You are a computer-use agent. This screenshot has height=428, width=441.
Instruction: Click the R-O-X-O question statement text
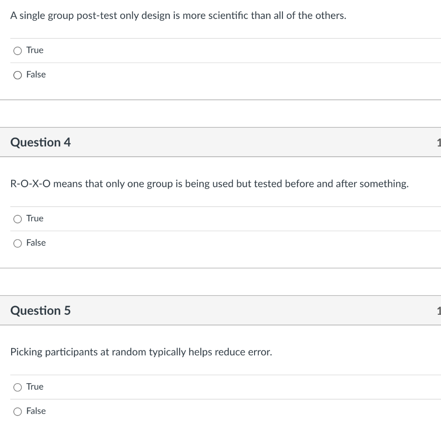pos(209,184)
